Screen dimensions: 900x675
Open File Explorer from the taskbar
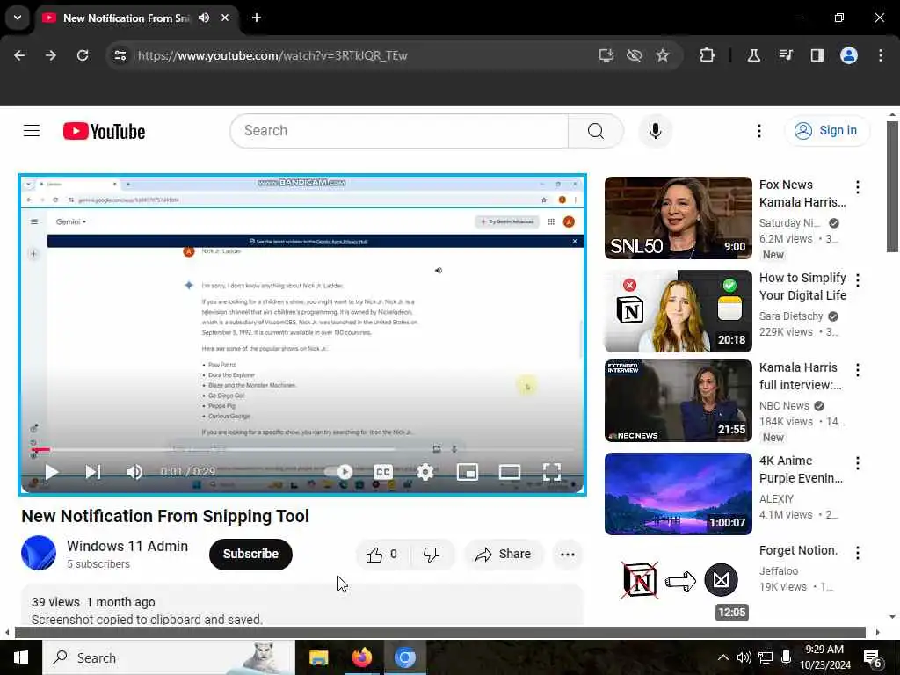click(318, 657)
